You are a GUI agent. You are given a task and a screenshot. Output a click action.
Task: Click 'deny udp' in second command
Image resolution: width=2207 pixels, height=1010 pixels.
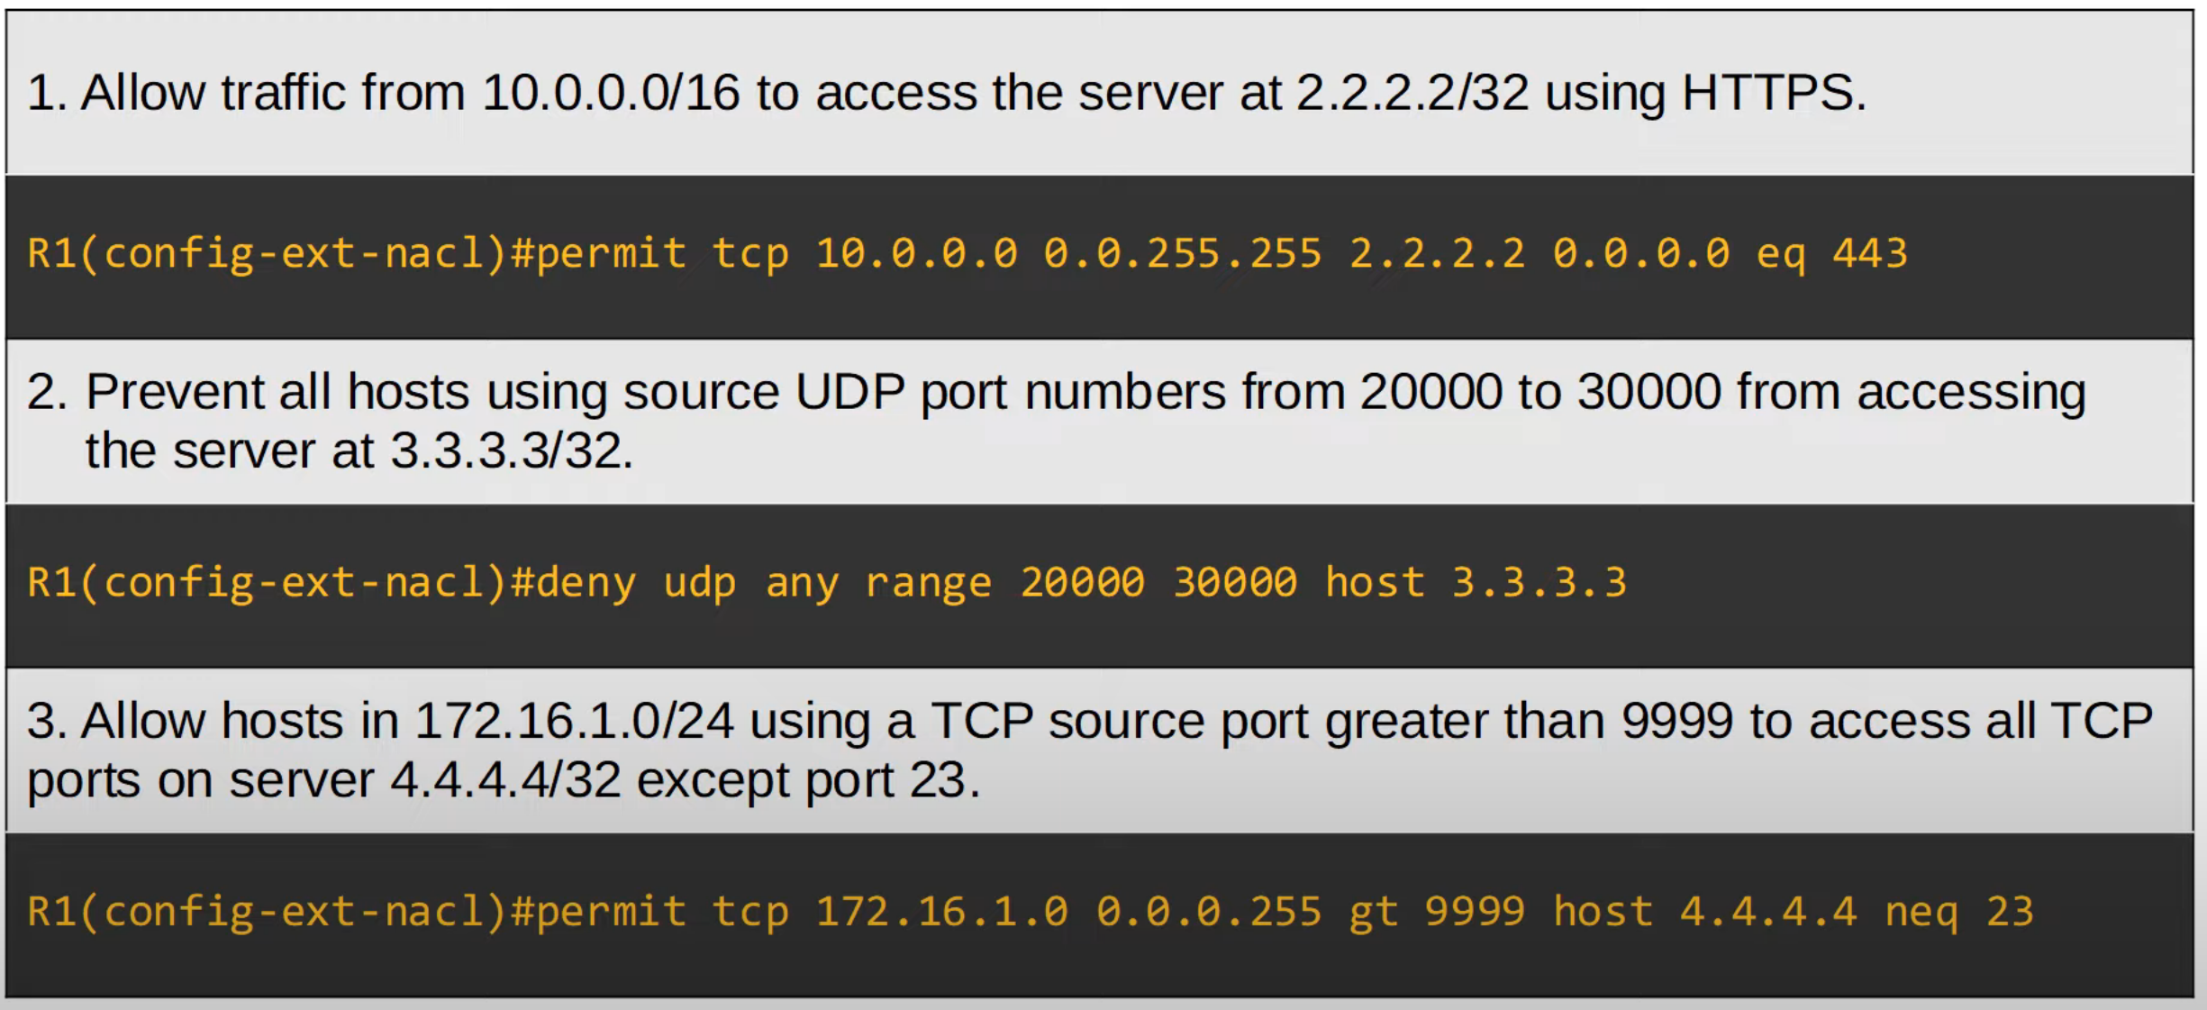tap(636, 583)
